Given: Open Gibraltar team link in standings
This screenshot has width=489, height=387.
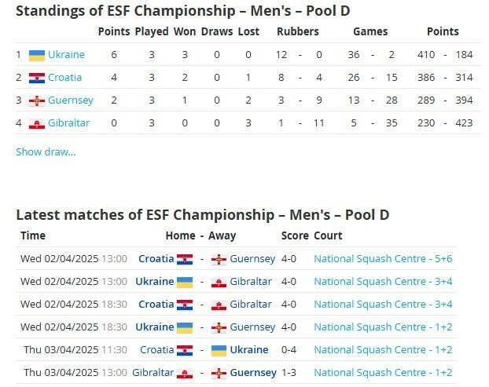Looking at the screenshot, I should pyautogui.click(x=69, y=123).
